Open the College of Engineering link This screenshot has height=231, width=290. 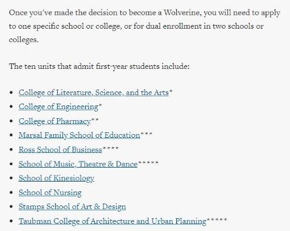click(x=58, y=107)
